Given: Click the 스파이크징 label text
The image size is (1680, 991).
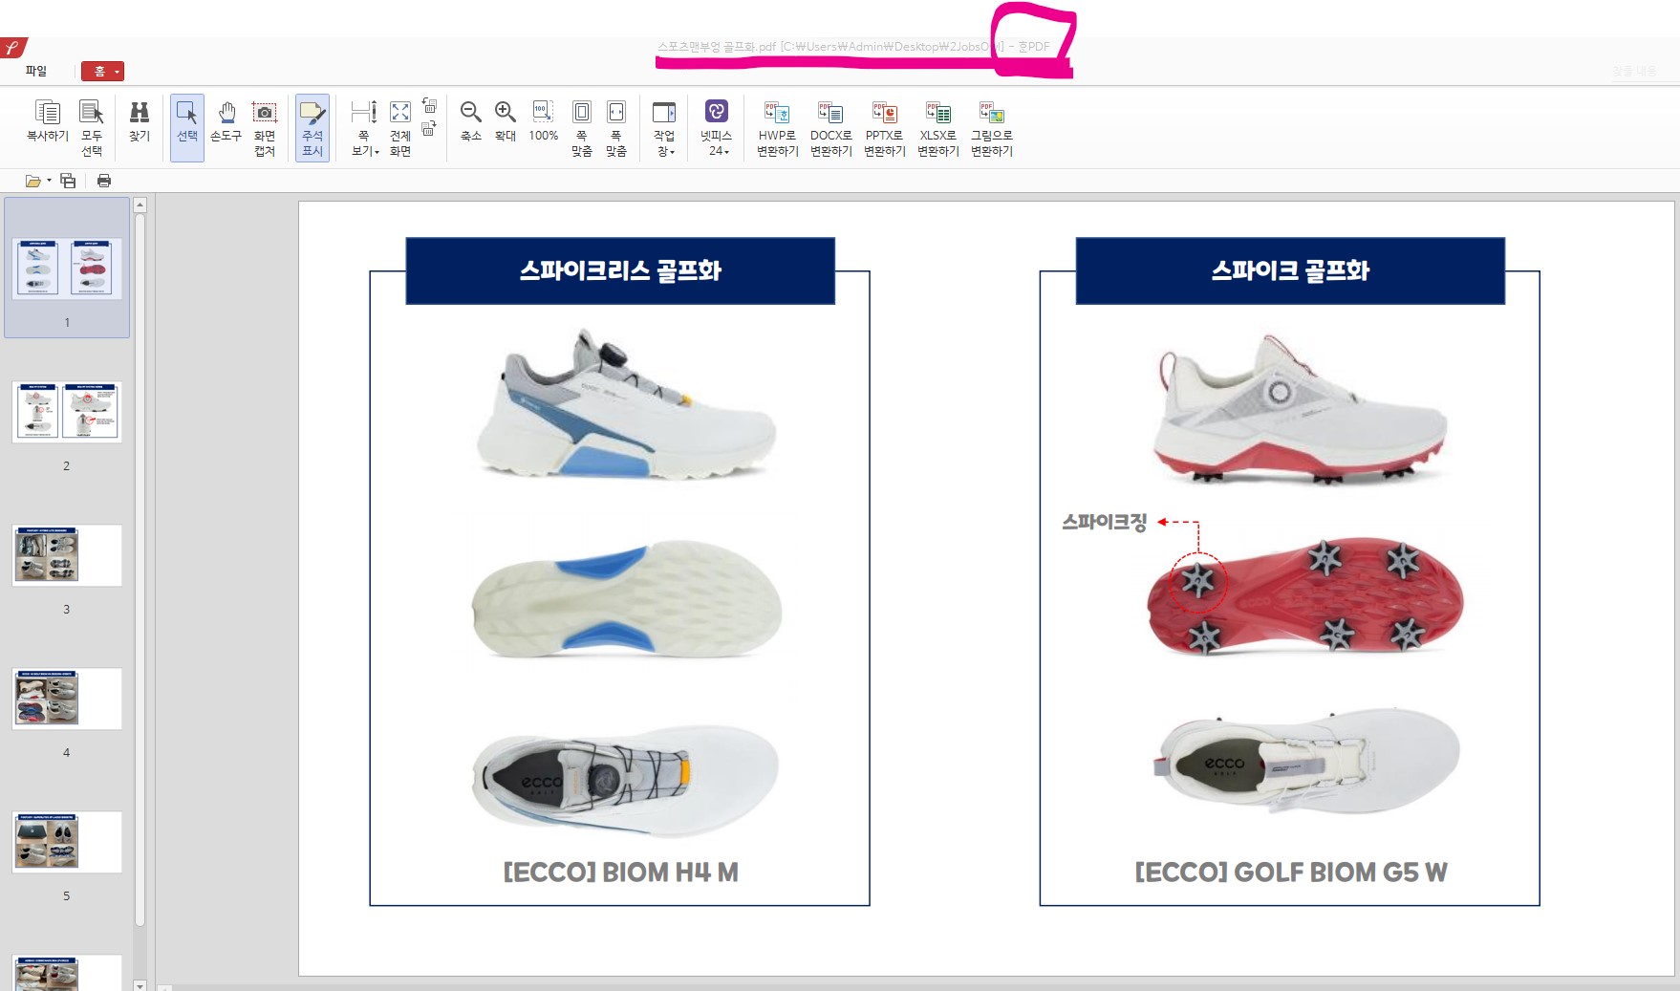Looking at the screenshot, I should (1104, 522).
